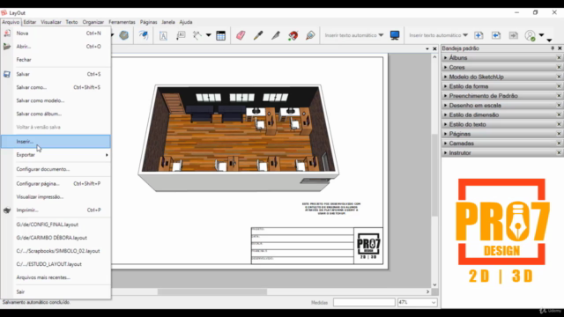Click the Medidas input field
This screenshot has height=317, width=564.
pyautogui.click(x=364, y=302)
